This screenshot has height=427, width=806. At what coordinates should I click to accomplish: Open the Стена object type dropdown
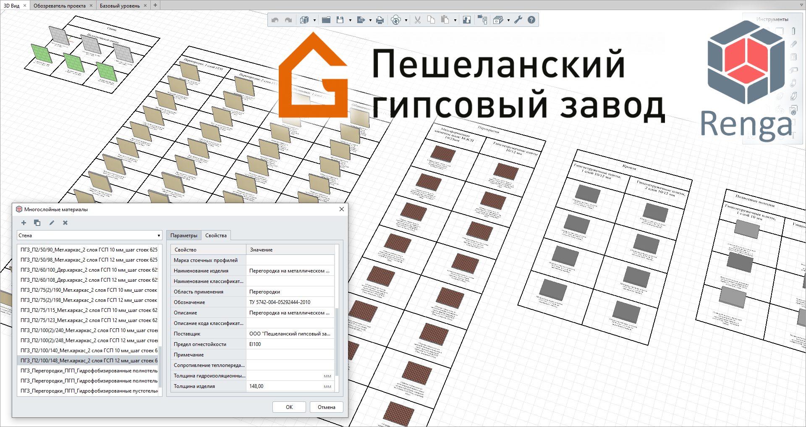(89, 236)
